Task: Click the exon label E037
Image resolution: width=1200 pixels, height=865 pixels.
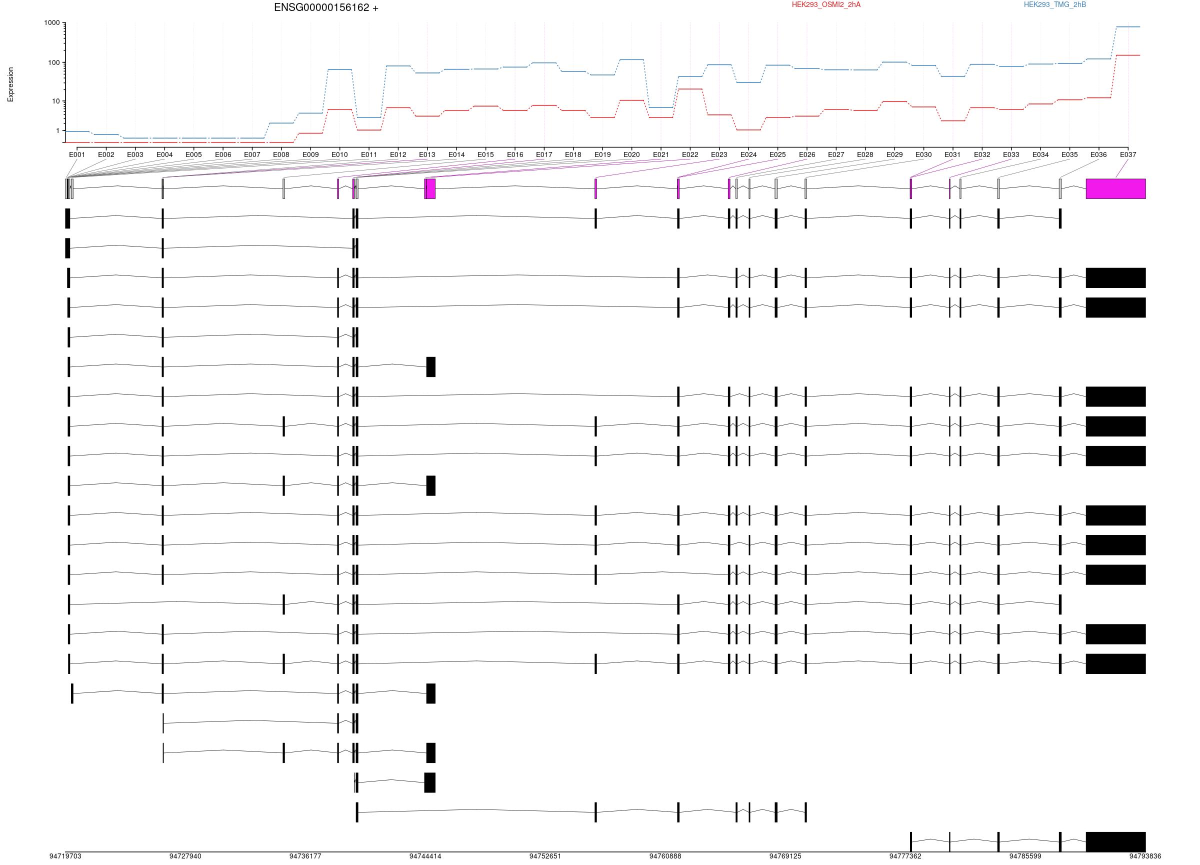Action: click(x=1128, y=154)
